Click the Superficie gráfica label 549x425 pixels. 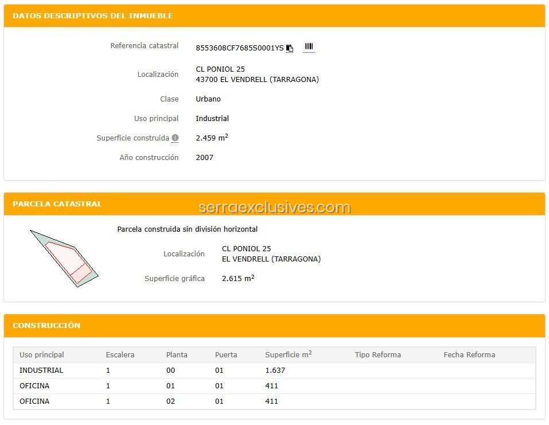pos(174,279)
